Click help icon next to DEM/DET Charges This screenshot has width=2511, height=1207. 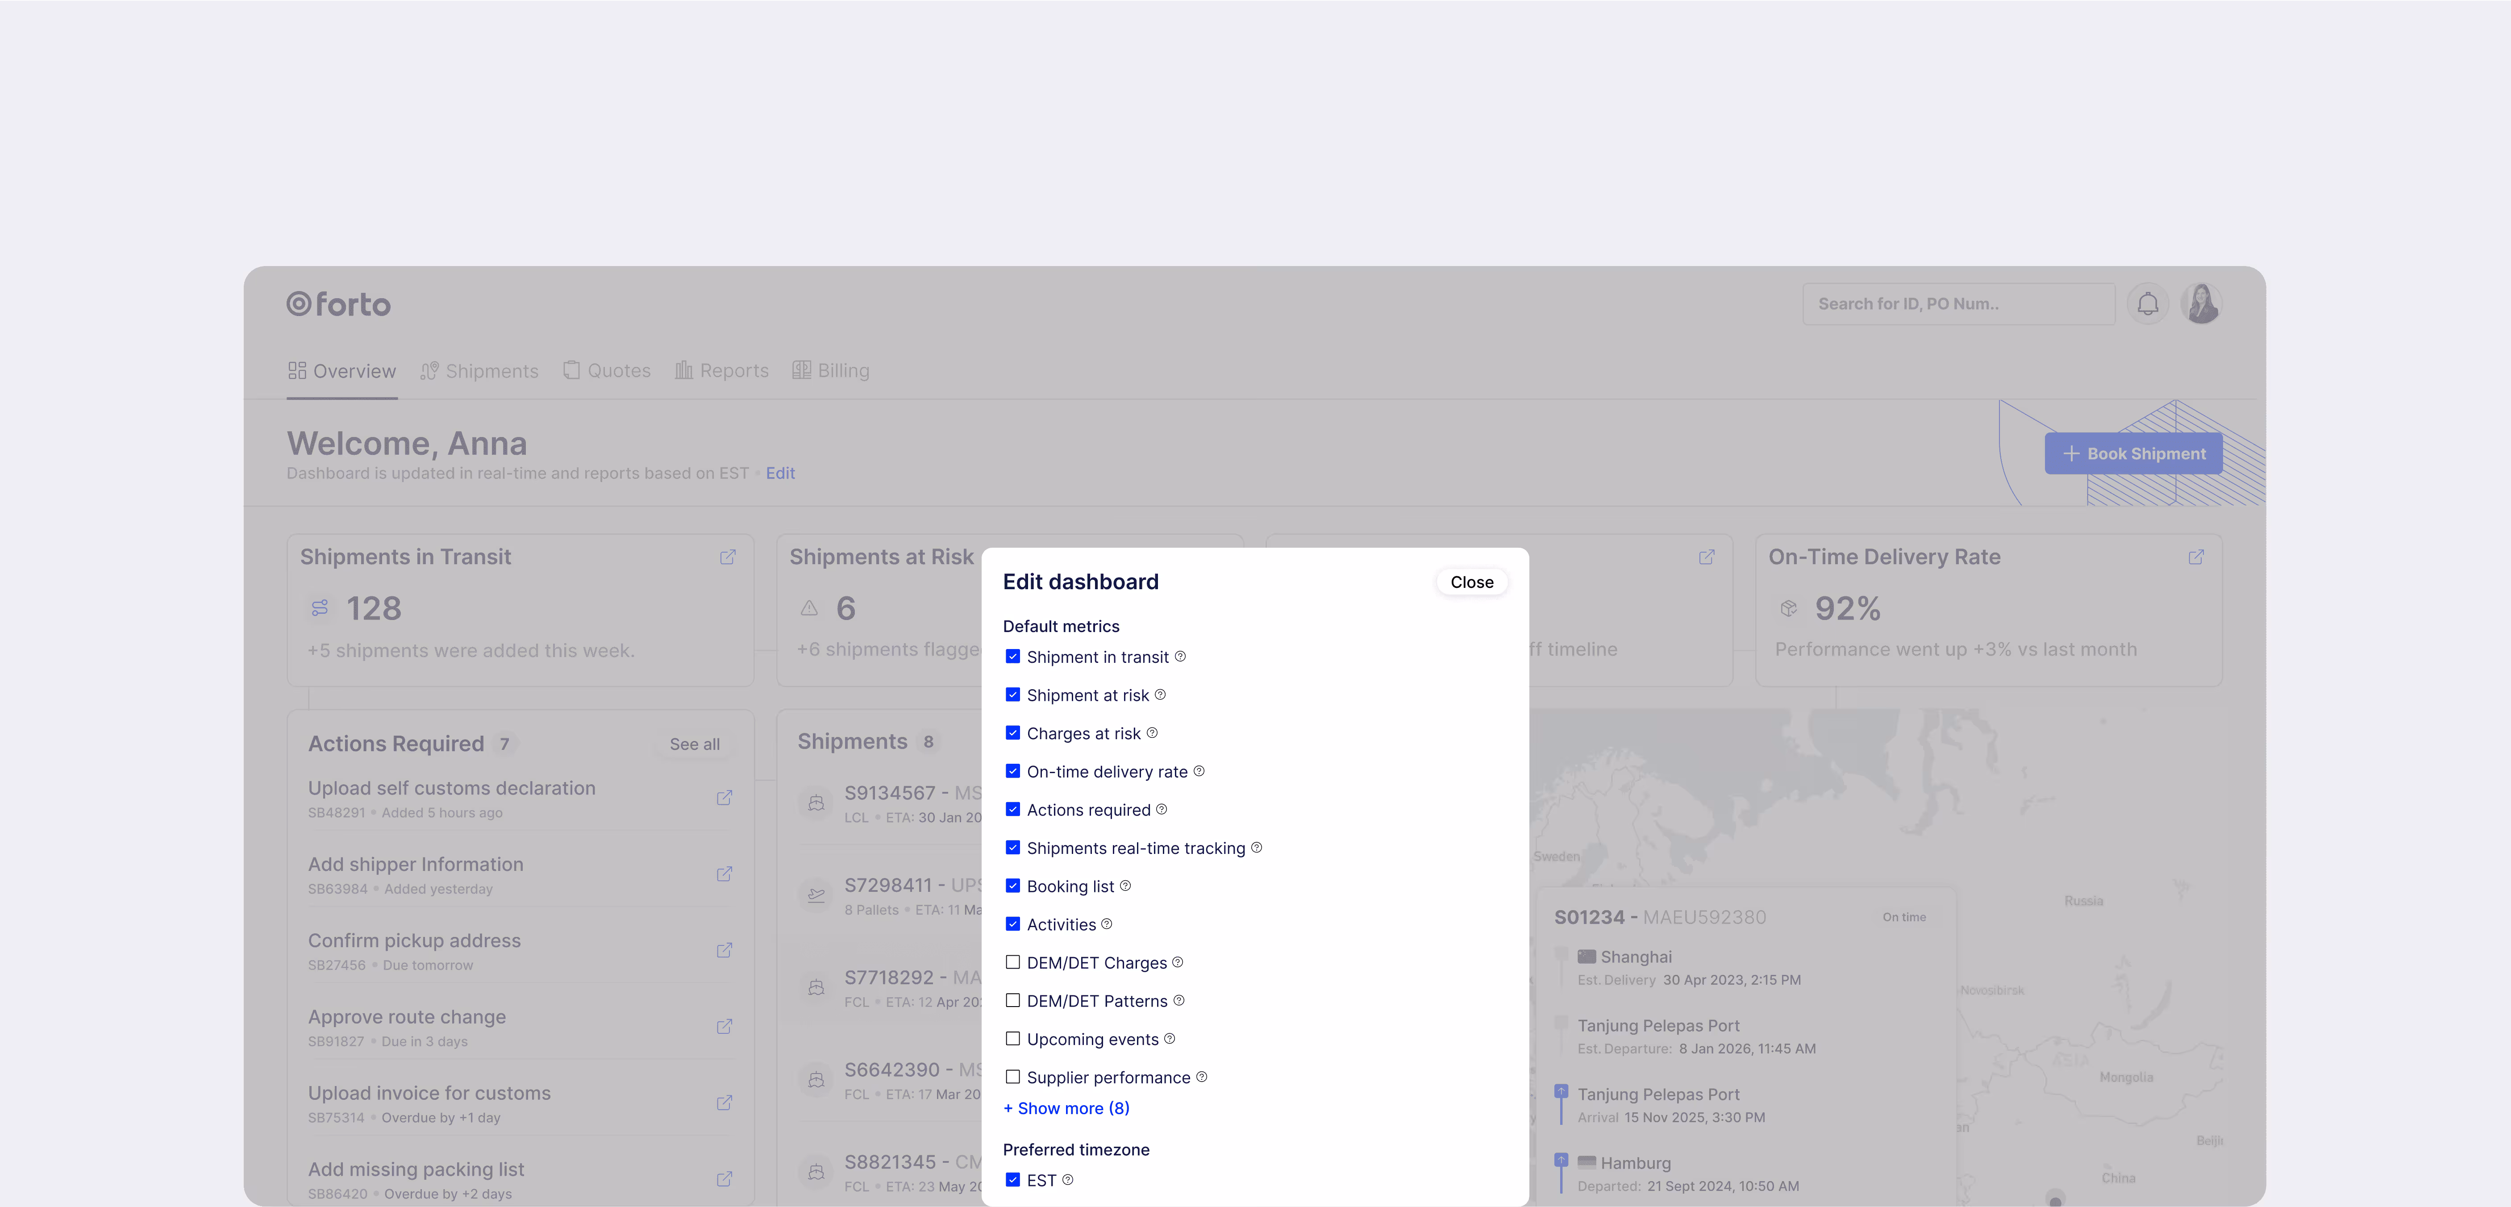click(x=1178, y=961)
